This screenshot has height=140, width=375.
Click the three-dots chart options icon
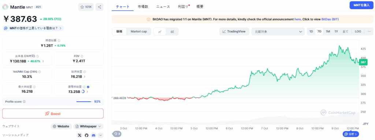click(x=369, y=31)
